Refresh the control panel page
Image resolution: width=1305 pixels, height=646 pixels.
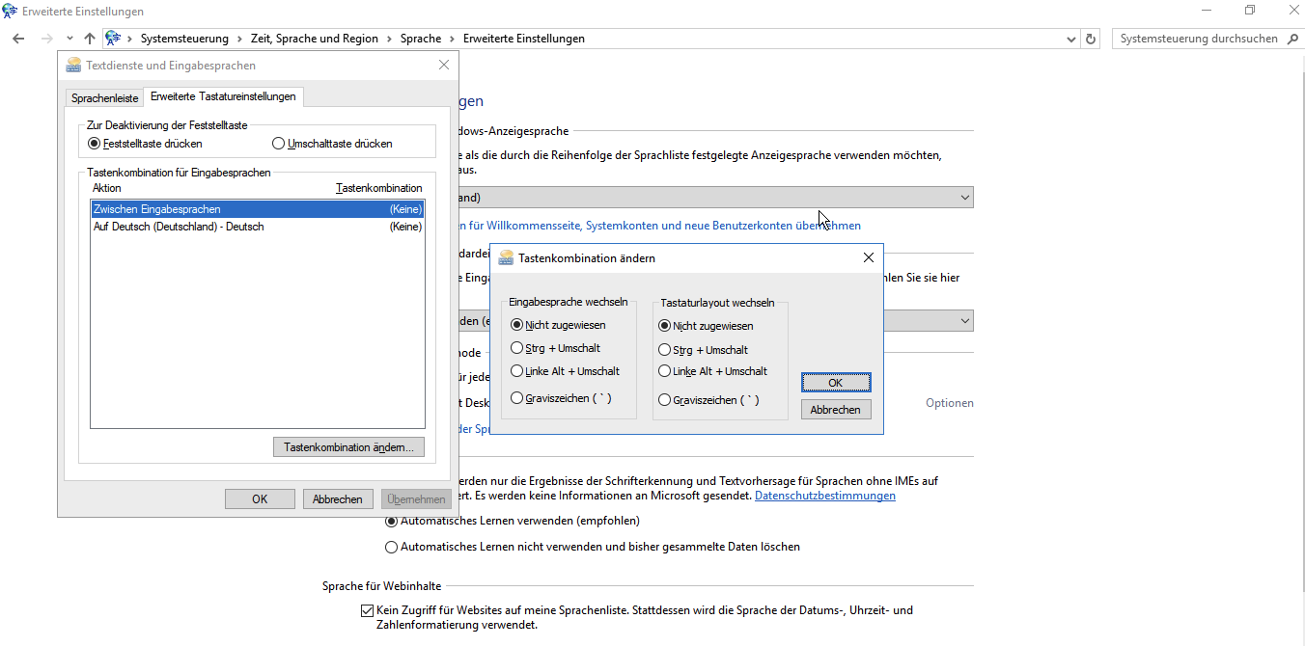[x=1092, y=39]
